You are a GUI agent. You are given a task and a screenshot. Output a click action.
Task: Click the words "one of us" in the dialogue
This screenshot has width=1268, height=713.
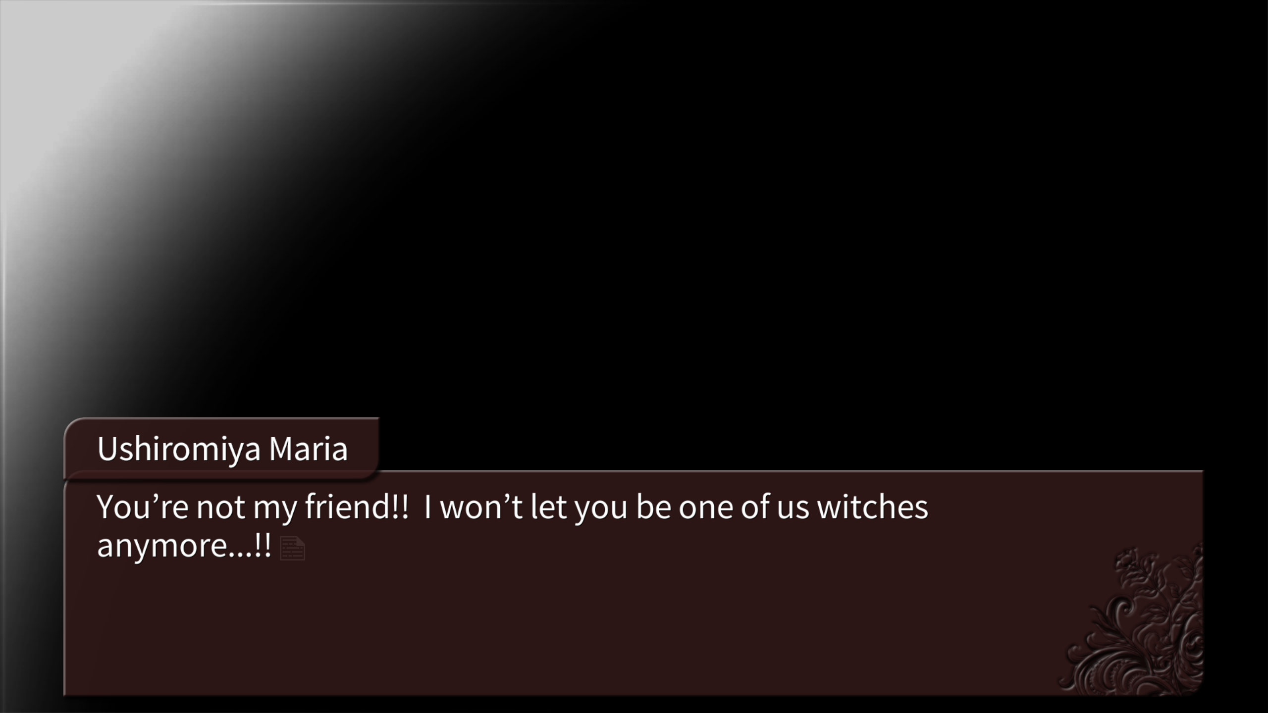pyautogui.click(x=743, y=507)
